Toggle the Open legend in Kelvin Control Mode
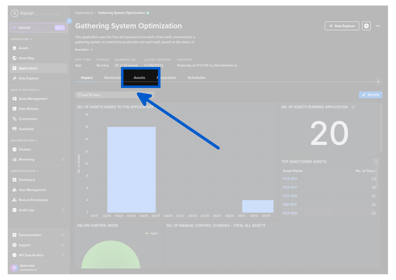The height and width of the screenshot is (280, 396). [152, 233]
